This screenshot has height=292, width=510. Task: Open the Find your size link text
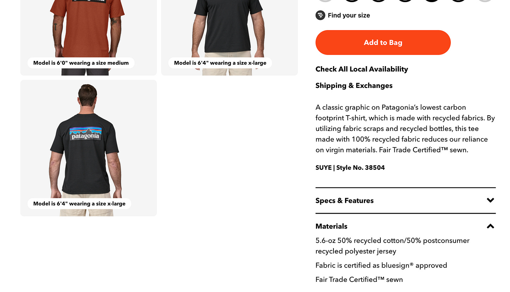(x=349, y=15)
